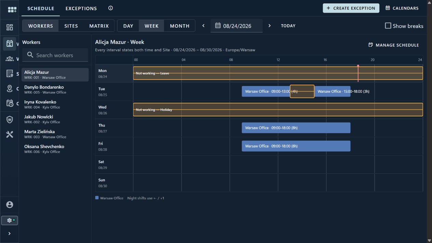432x243 pixels.
Task: Open the sites building sidebar icon
Action: click(10, 74)
